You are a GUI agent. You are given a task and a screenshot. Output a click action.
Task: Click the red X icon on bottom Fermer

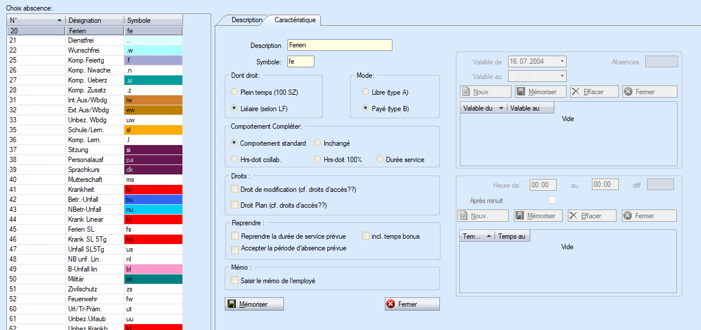[x=391, y=304]
